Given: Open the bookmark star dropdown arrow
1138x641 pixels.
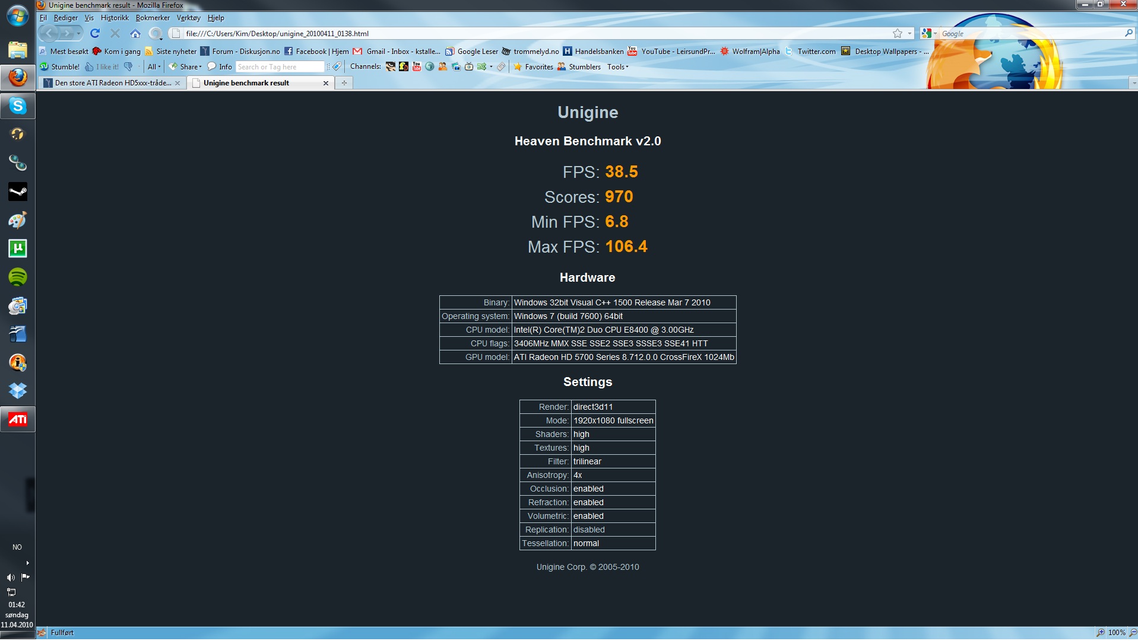Looking at the screenshot, I should (x=909, y=34).
